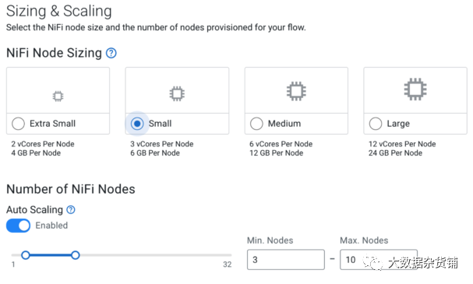The width and height of the screenshot is (473, 284).
Task: Select the Small radio button
Action: (137, 124)
